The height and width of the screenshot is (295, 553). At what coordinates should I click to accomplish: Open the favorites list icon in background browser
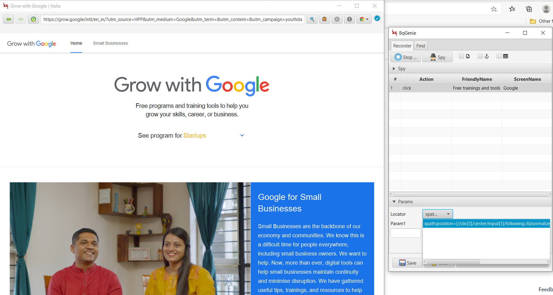click(512, 9)
